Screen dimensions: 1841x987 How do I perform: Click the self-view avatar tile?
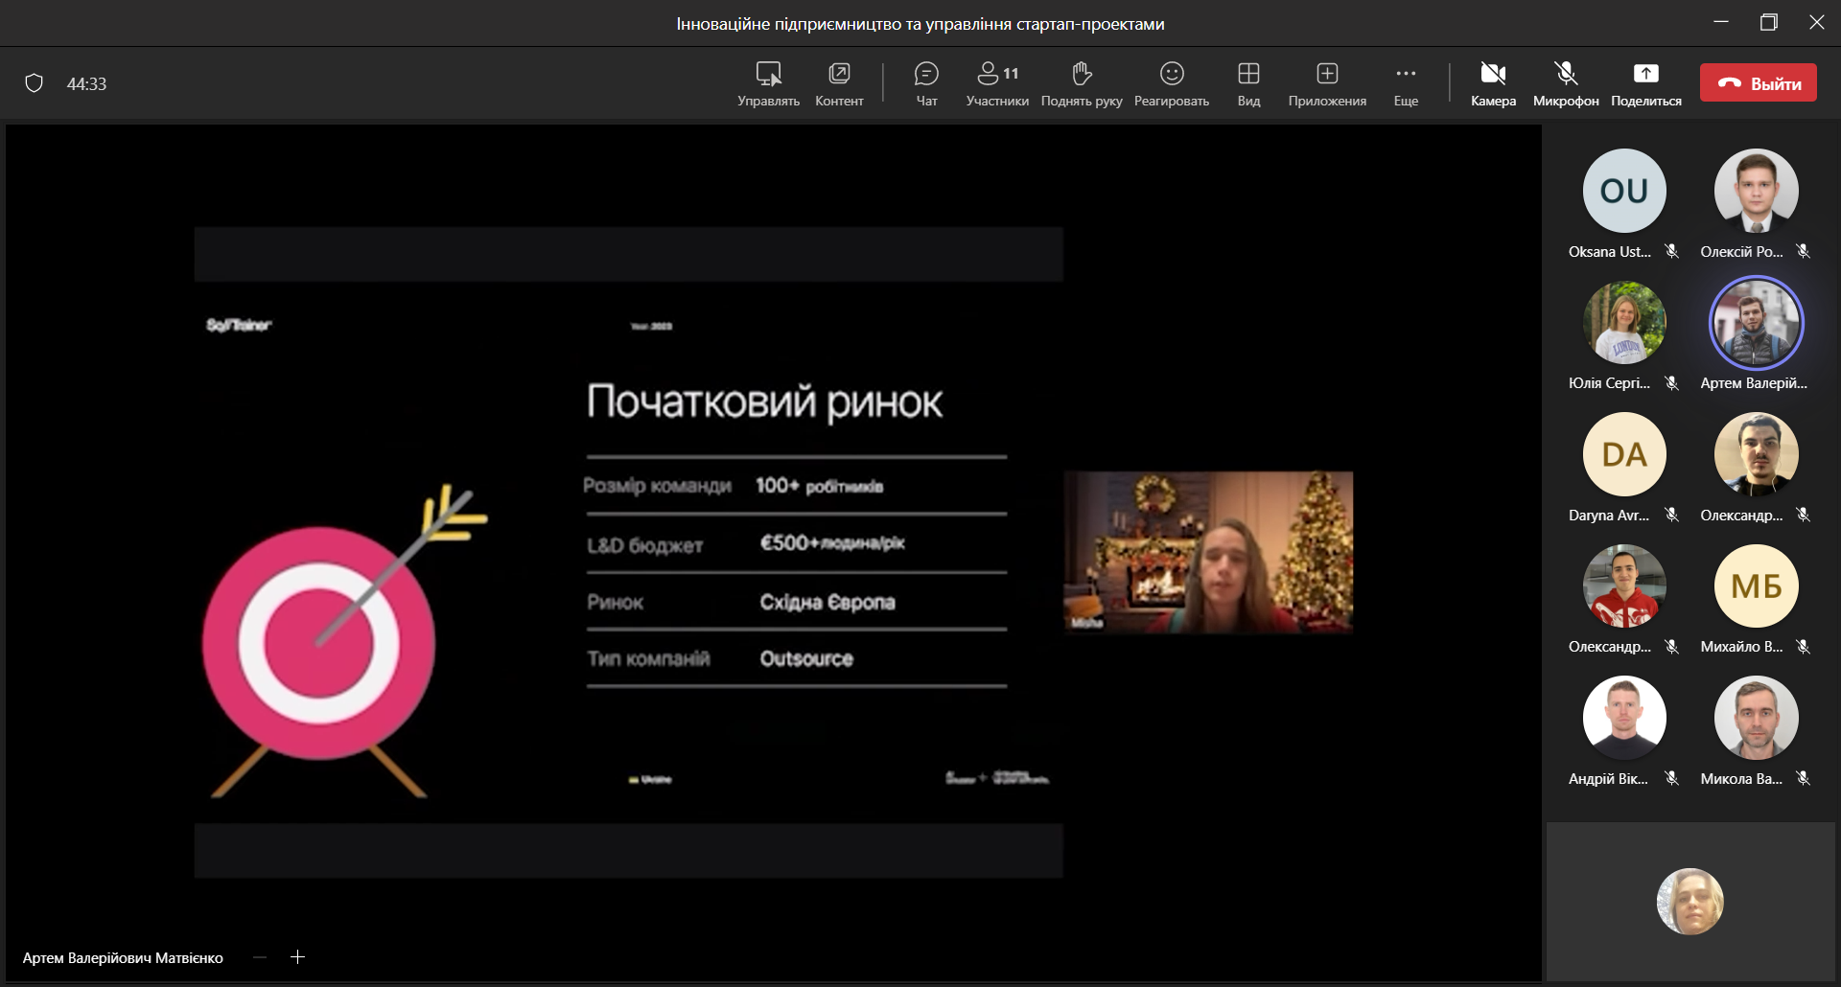pos(1690,901)
